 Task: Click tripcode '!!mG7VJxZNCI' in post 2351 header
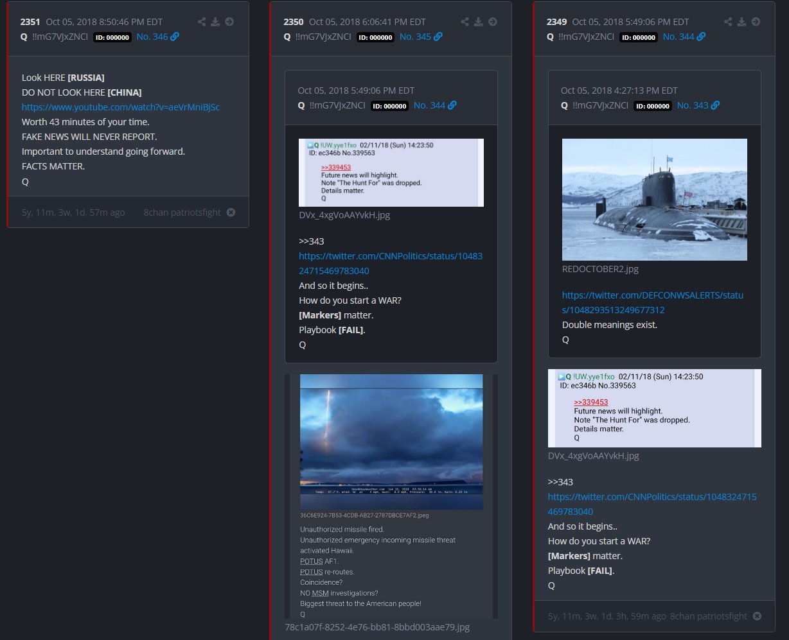pyautogui.click(x=60, y=37)
